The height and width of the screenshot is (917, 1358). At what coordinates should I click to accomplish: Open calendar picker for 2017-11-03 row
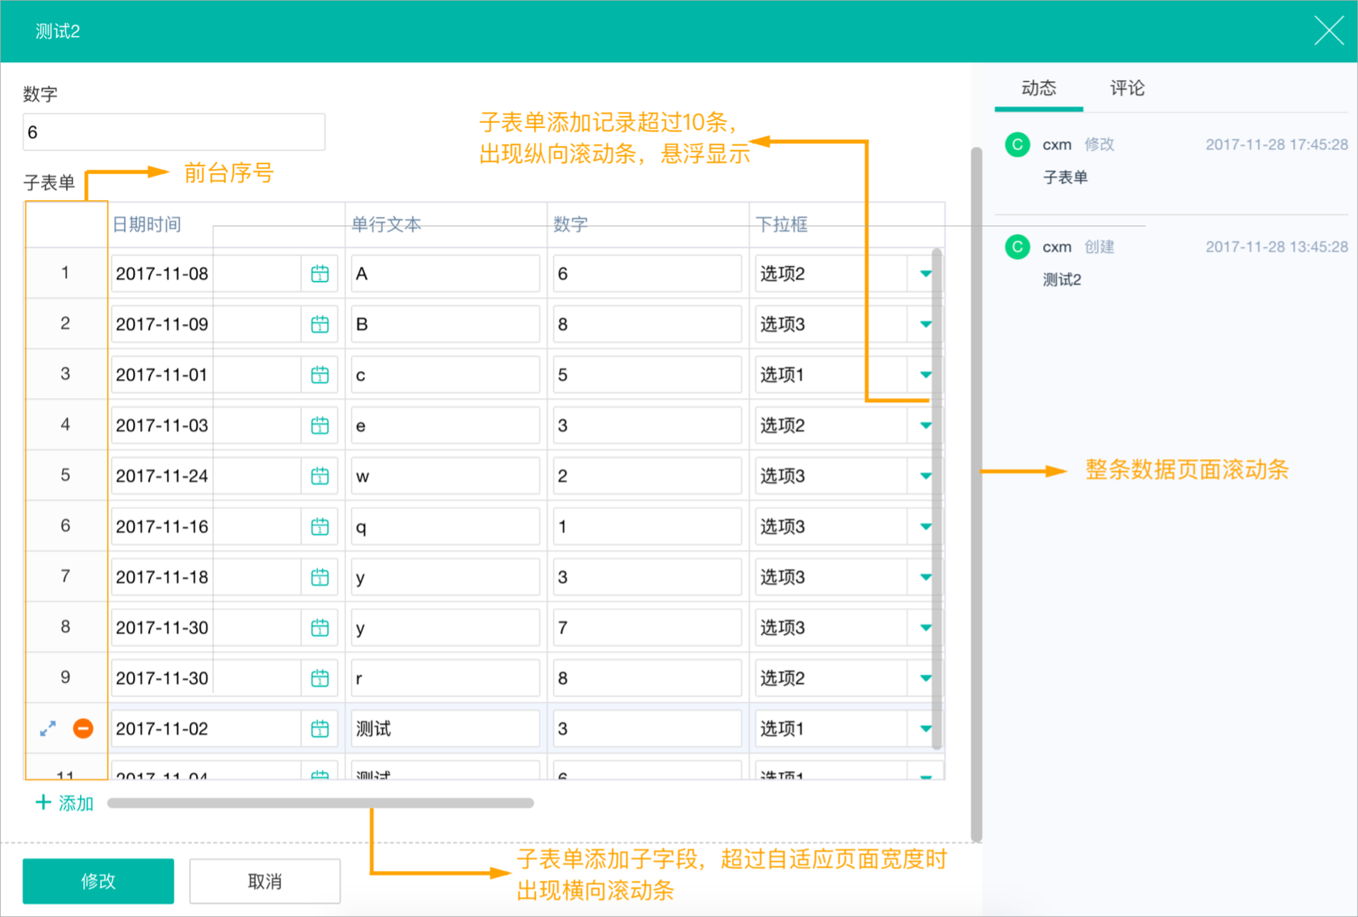point(320,426)
